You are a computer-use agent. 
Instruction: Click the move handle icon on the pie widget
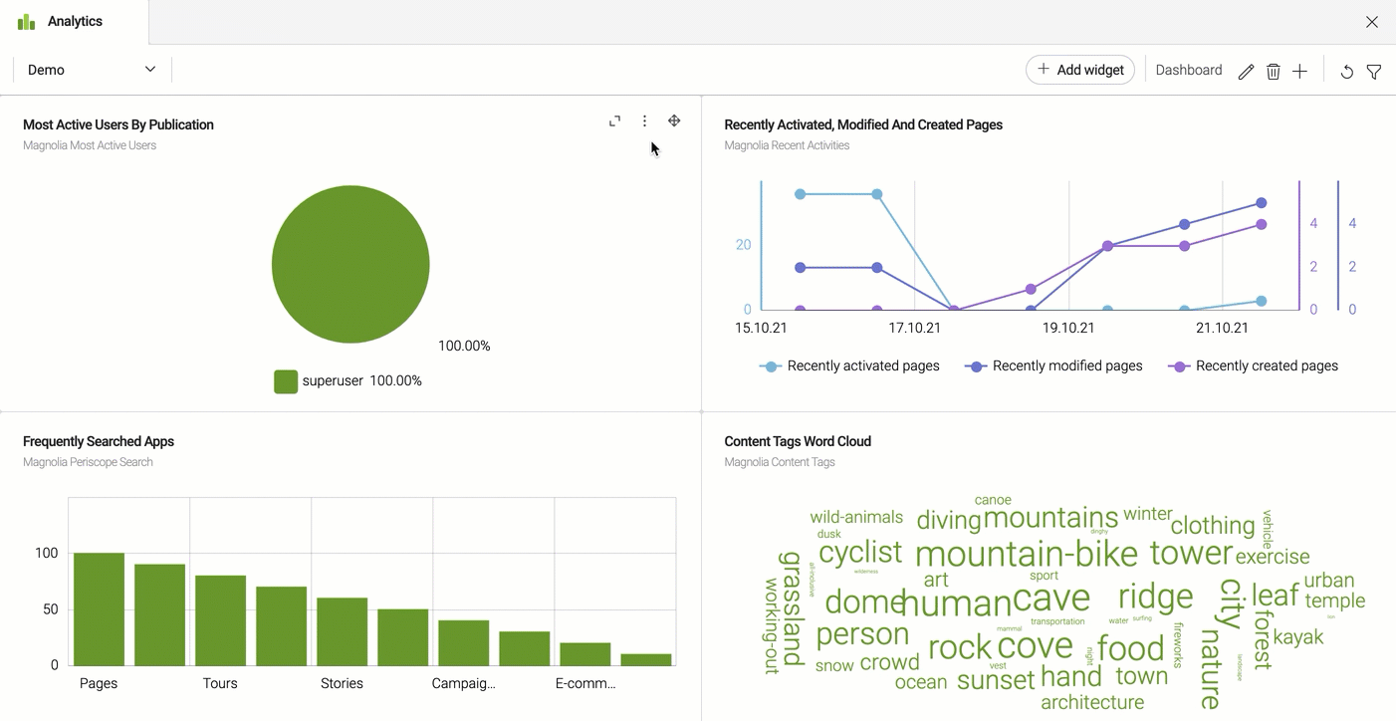click(x=674, y=120)
